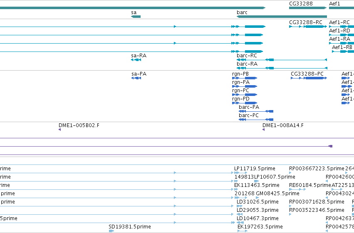The image size is (354, 233).
Task: Click the sa-RA transcript label
Action: (139, 56)
